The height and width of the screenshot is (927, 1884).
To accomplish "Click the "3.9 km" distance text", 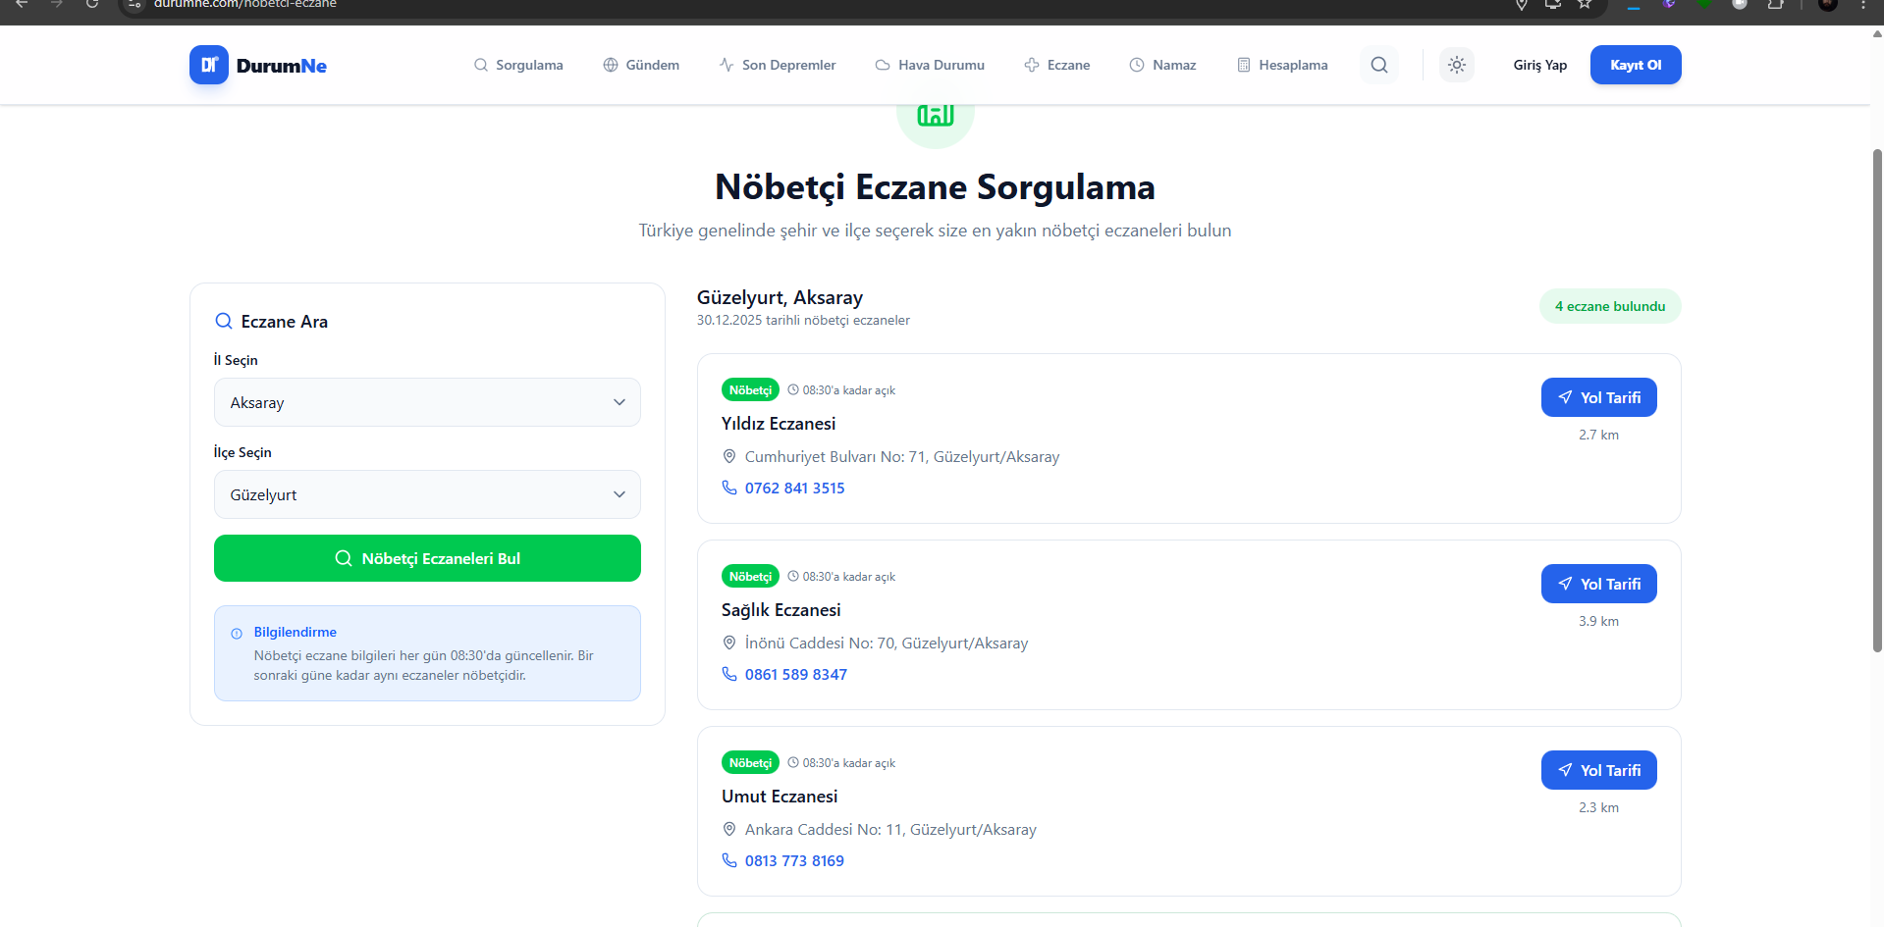I will 1599,621.
